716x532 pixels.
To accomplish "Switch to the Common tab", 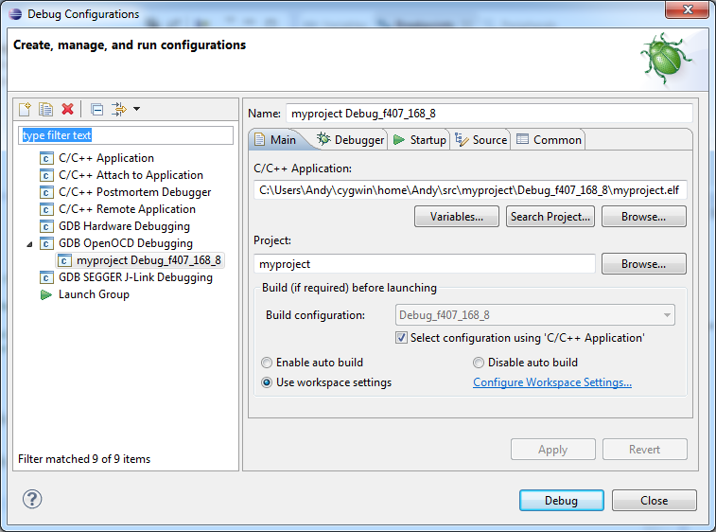I will tap(549, 139).
